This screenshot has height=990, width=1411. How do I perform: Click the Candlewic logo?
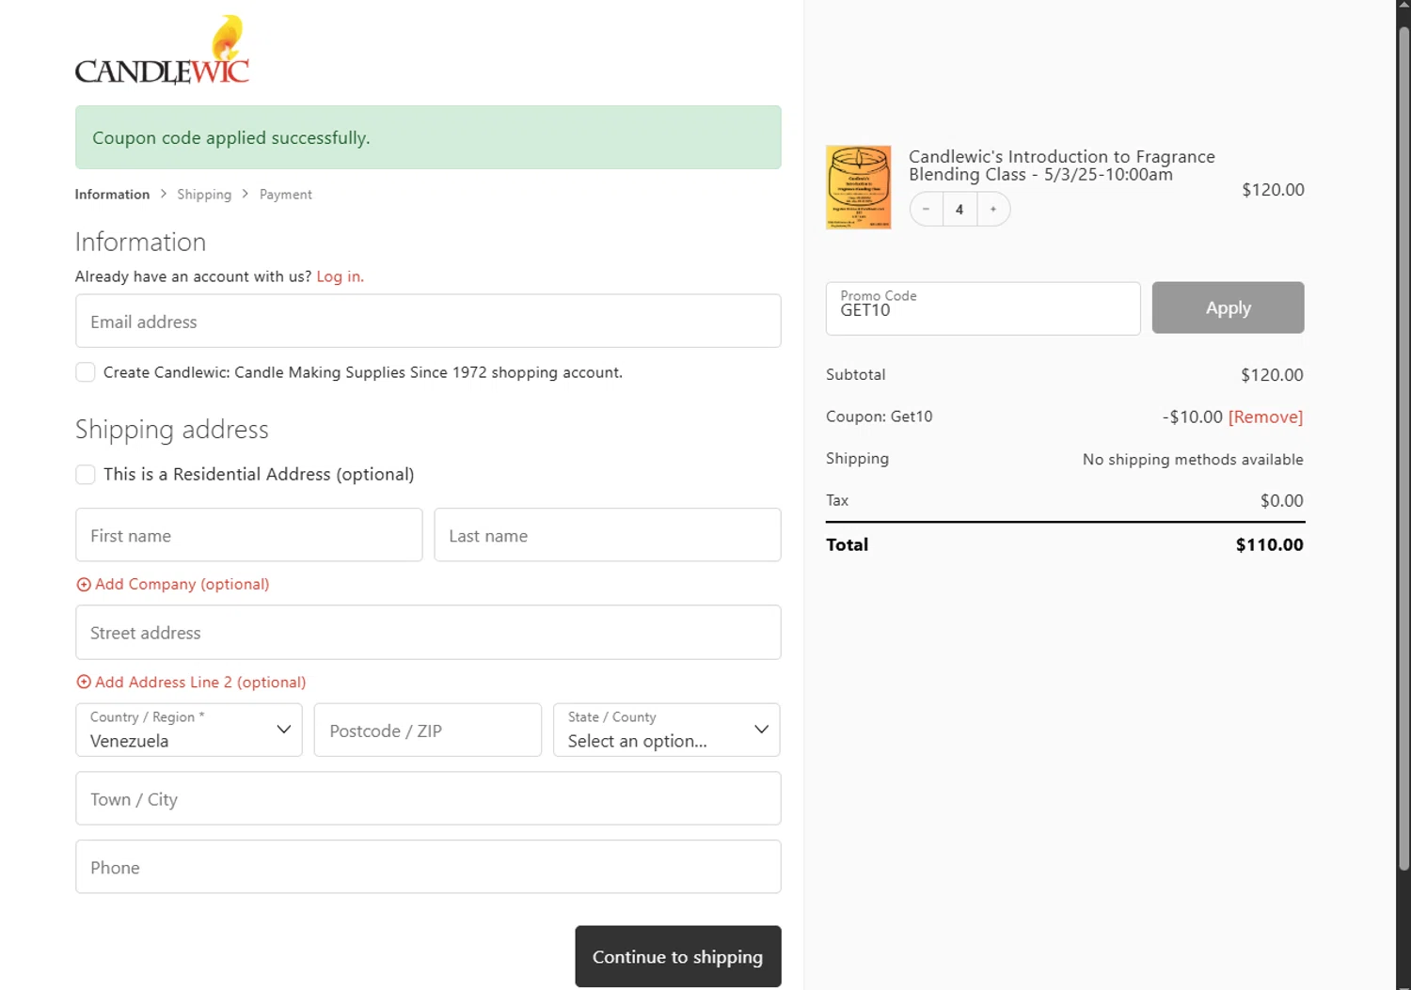pyautogui.click(x=162, y=51)
